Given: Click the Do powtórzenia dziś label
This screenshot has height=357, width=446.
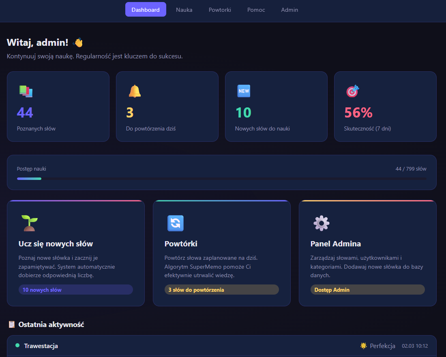Looking at the screenshot, I should pyautogui.click(x=151, y=129).
